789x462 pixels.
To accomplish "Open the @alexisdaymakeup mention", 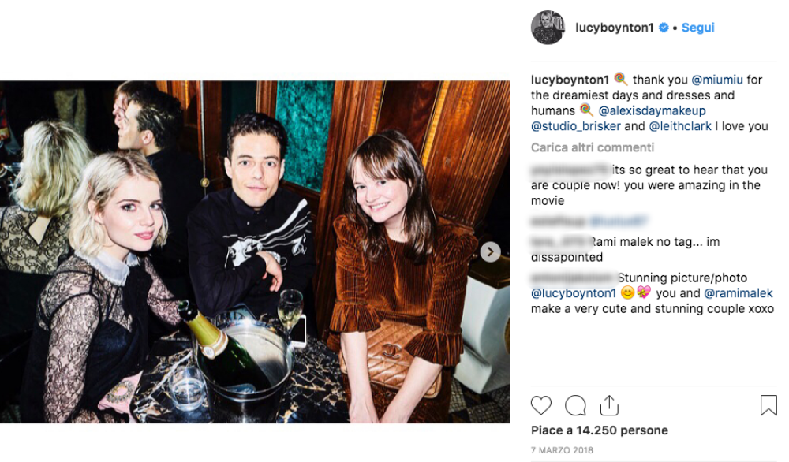I will click(652, 110).
